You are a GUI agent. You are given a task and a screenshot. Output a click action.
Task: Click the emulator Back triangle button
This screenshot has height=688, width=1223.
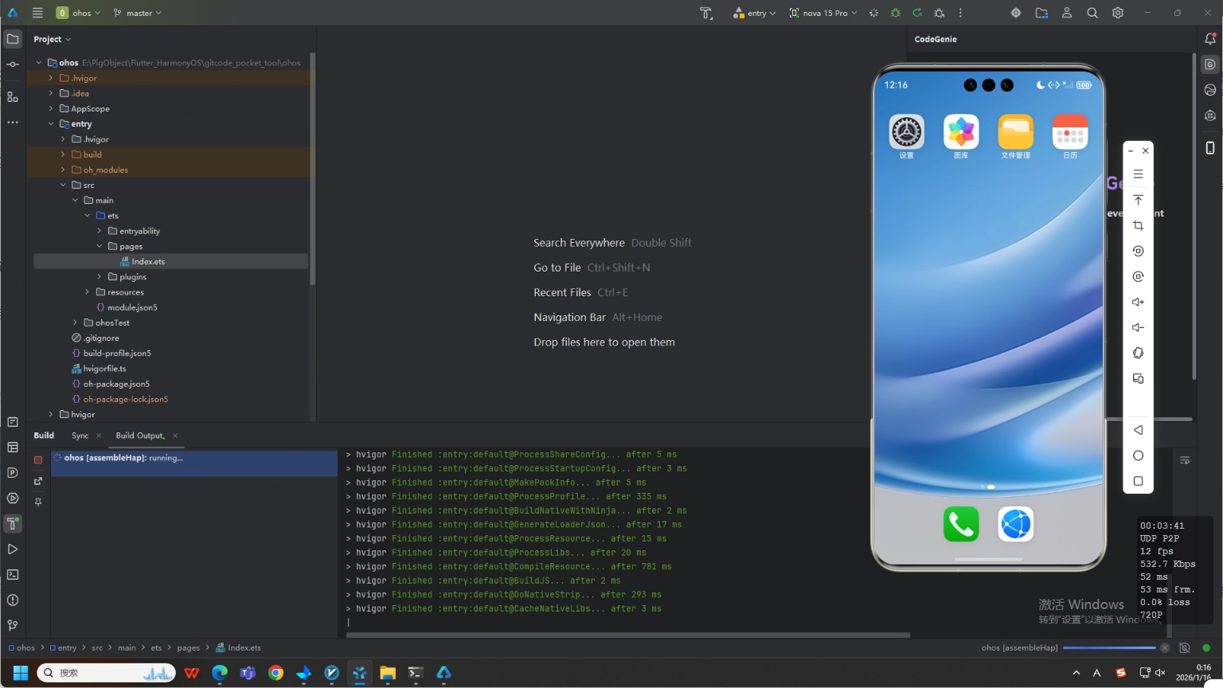point(1138,430)
